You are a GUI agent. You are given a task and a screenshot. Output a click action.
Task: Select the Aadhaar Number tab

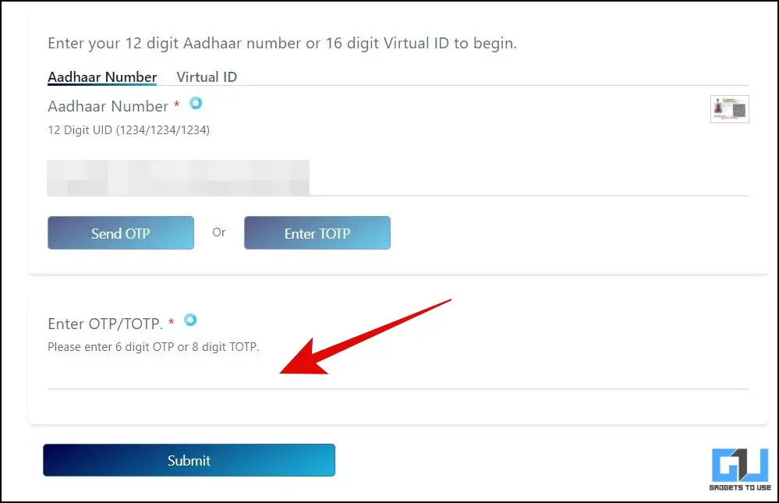coord(102,77)
